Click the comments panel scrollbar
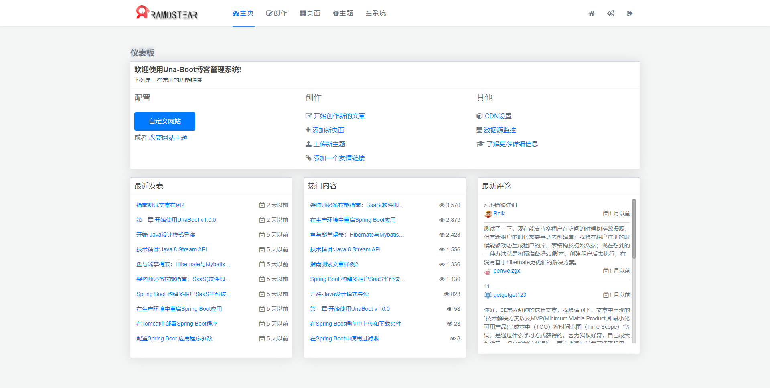The width and height of the screenshot is (770, 388). point(634,229)
